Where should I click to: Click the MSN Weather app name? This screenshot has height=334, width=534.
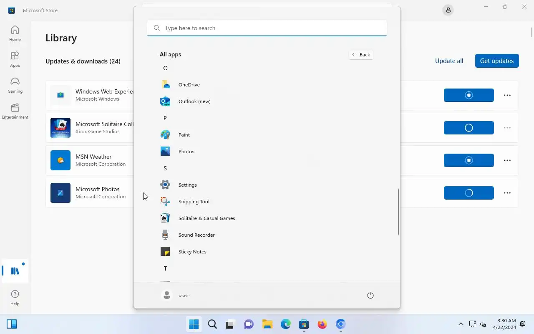click(93, 157)
